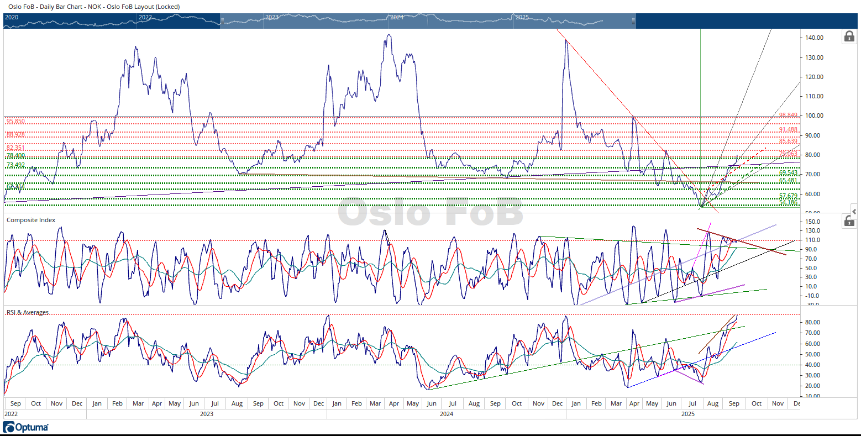Click the Oslo FoB watermark text
The image size is (861, 436).
coord(430,212)
